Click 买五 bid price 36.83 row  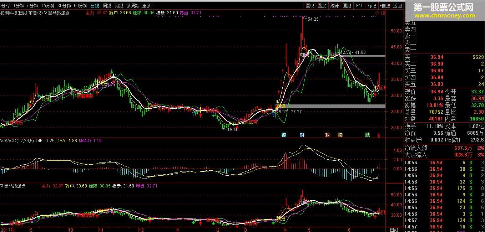(x=444, y=84)
